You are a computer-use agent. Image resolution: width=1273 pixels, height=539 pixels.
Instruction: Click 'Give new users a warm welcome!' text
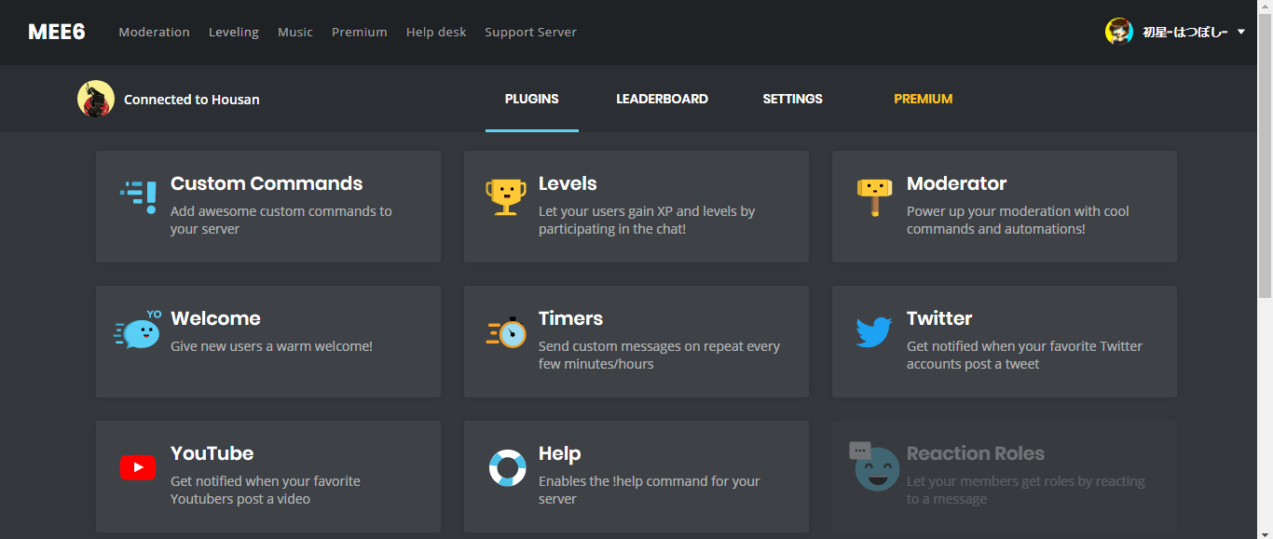(271, 346)
